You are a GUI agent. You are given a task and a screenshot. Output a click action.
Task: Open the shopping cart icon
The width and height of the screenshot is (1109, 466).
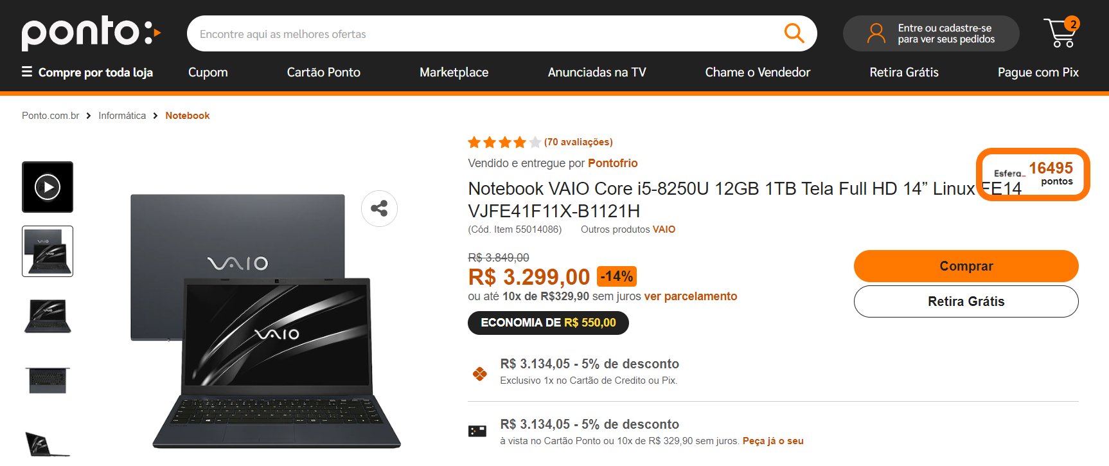coord(1061,32)
